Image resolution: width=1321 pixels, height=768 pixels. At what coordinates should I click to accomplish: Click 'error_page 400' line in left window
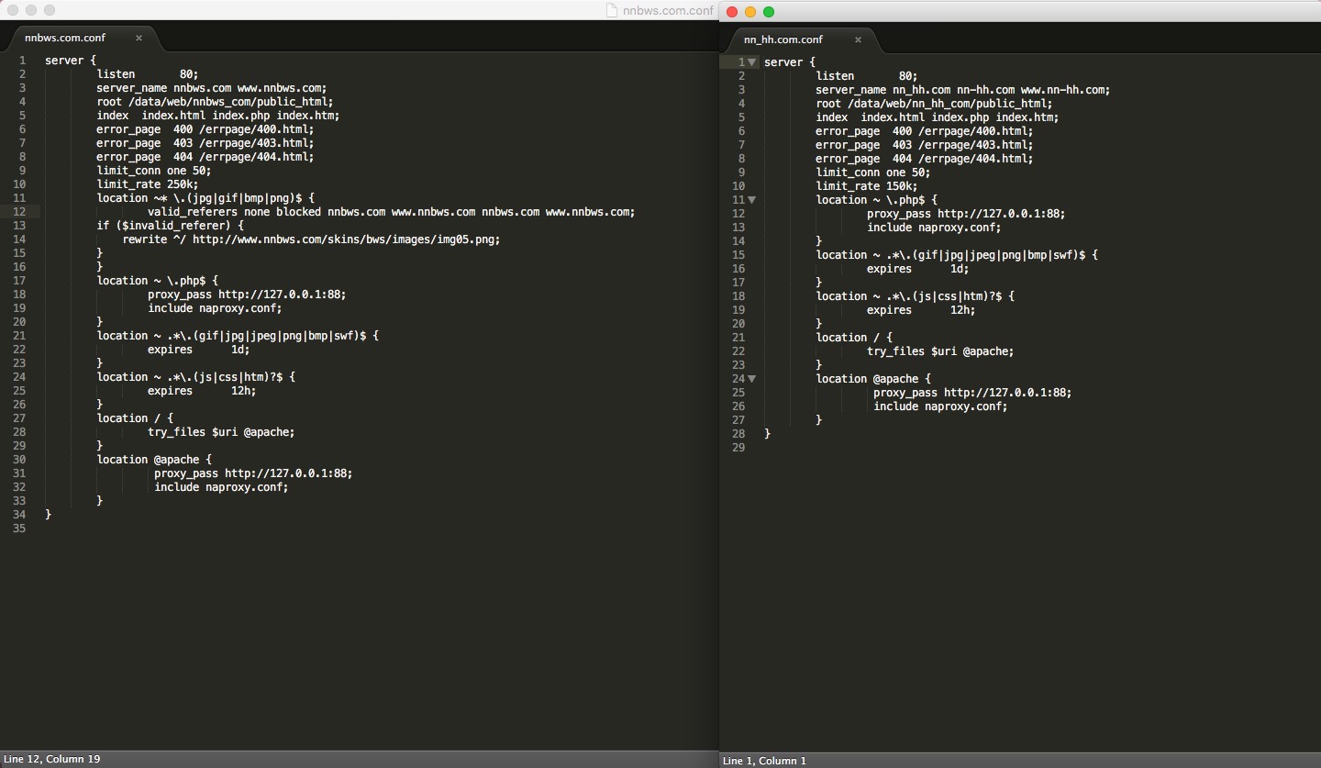click(x=205, y=129)
